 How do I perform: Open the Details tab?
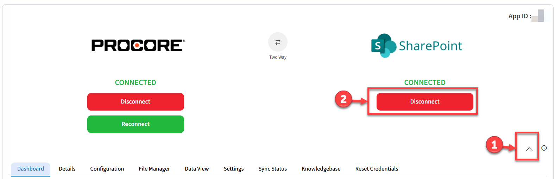(67, 169)
